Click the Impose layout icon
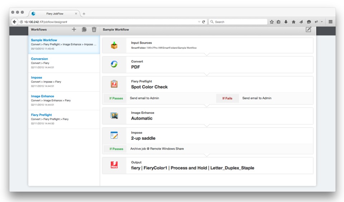Viewport: 344px width, 202px height. [x=114, y=135]
